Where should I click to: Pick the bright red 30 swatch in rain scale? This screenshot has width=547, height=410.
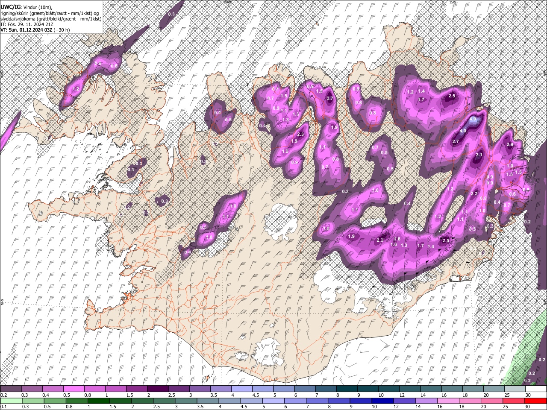pyautogui.click(x=536, y=401)
